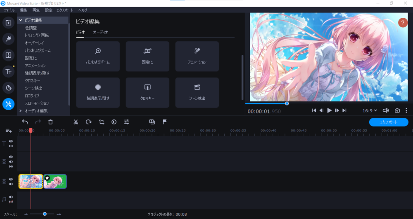Image resolution: width=413 pixels, height=219 pixels.
Task: Open the titles Tt sidebar icon
Action: (8, 71)
